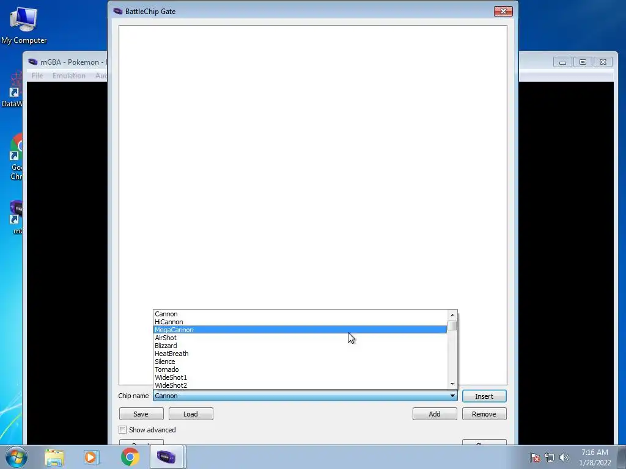
Task: Click the chip list scroll up arrow
Action: click(452, 315)
